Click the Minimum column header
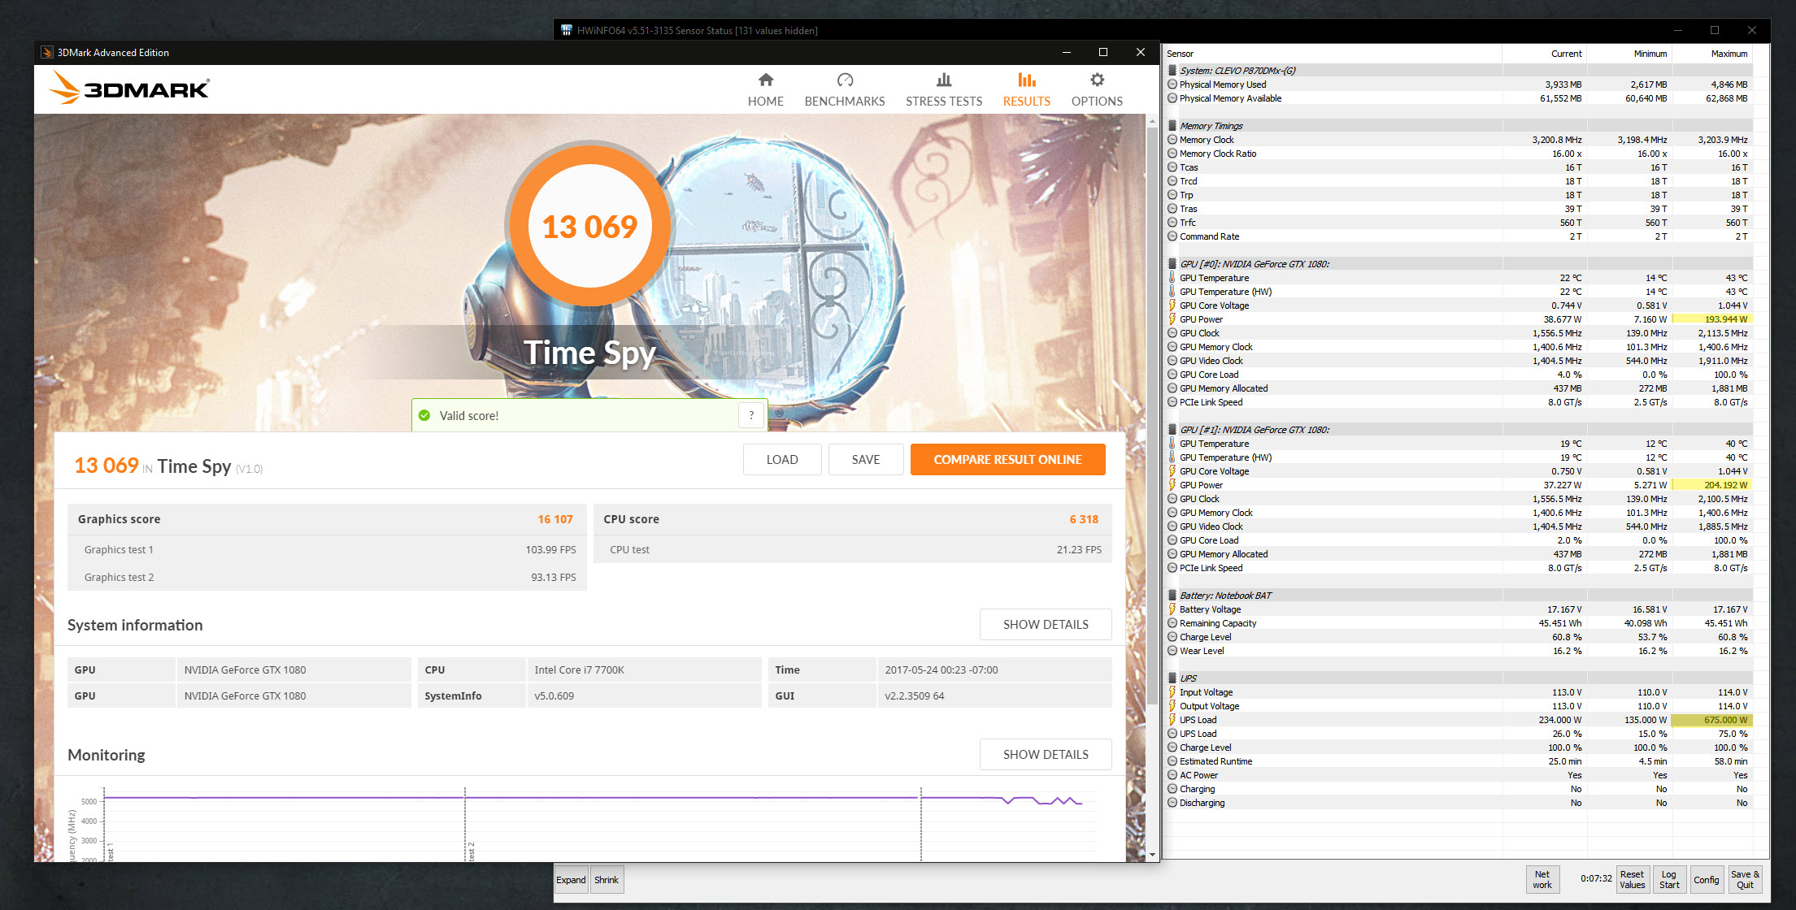This screenshot has height=910, width=1796. click(x=1629, y=54)
